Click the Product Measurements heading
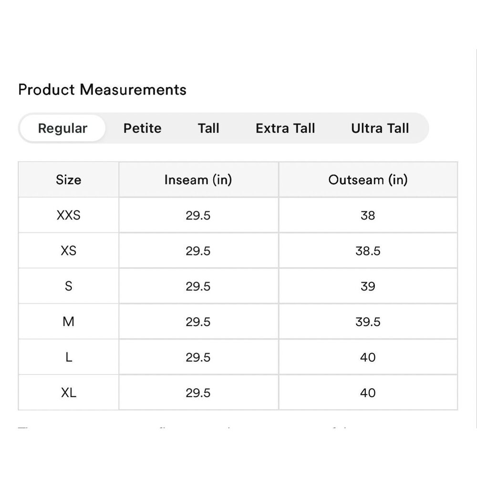477x477 pixels. [x=102, y=90]
